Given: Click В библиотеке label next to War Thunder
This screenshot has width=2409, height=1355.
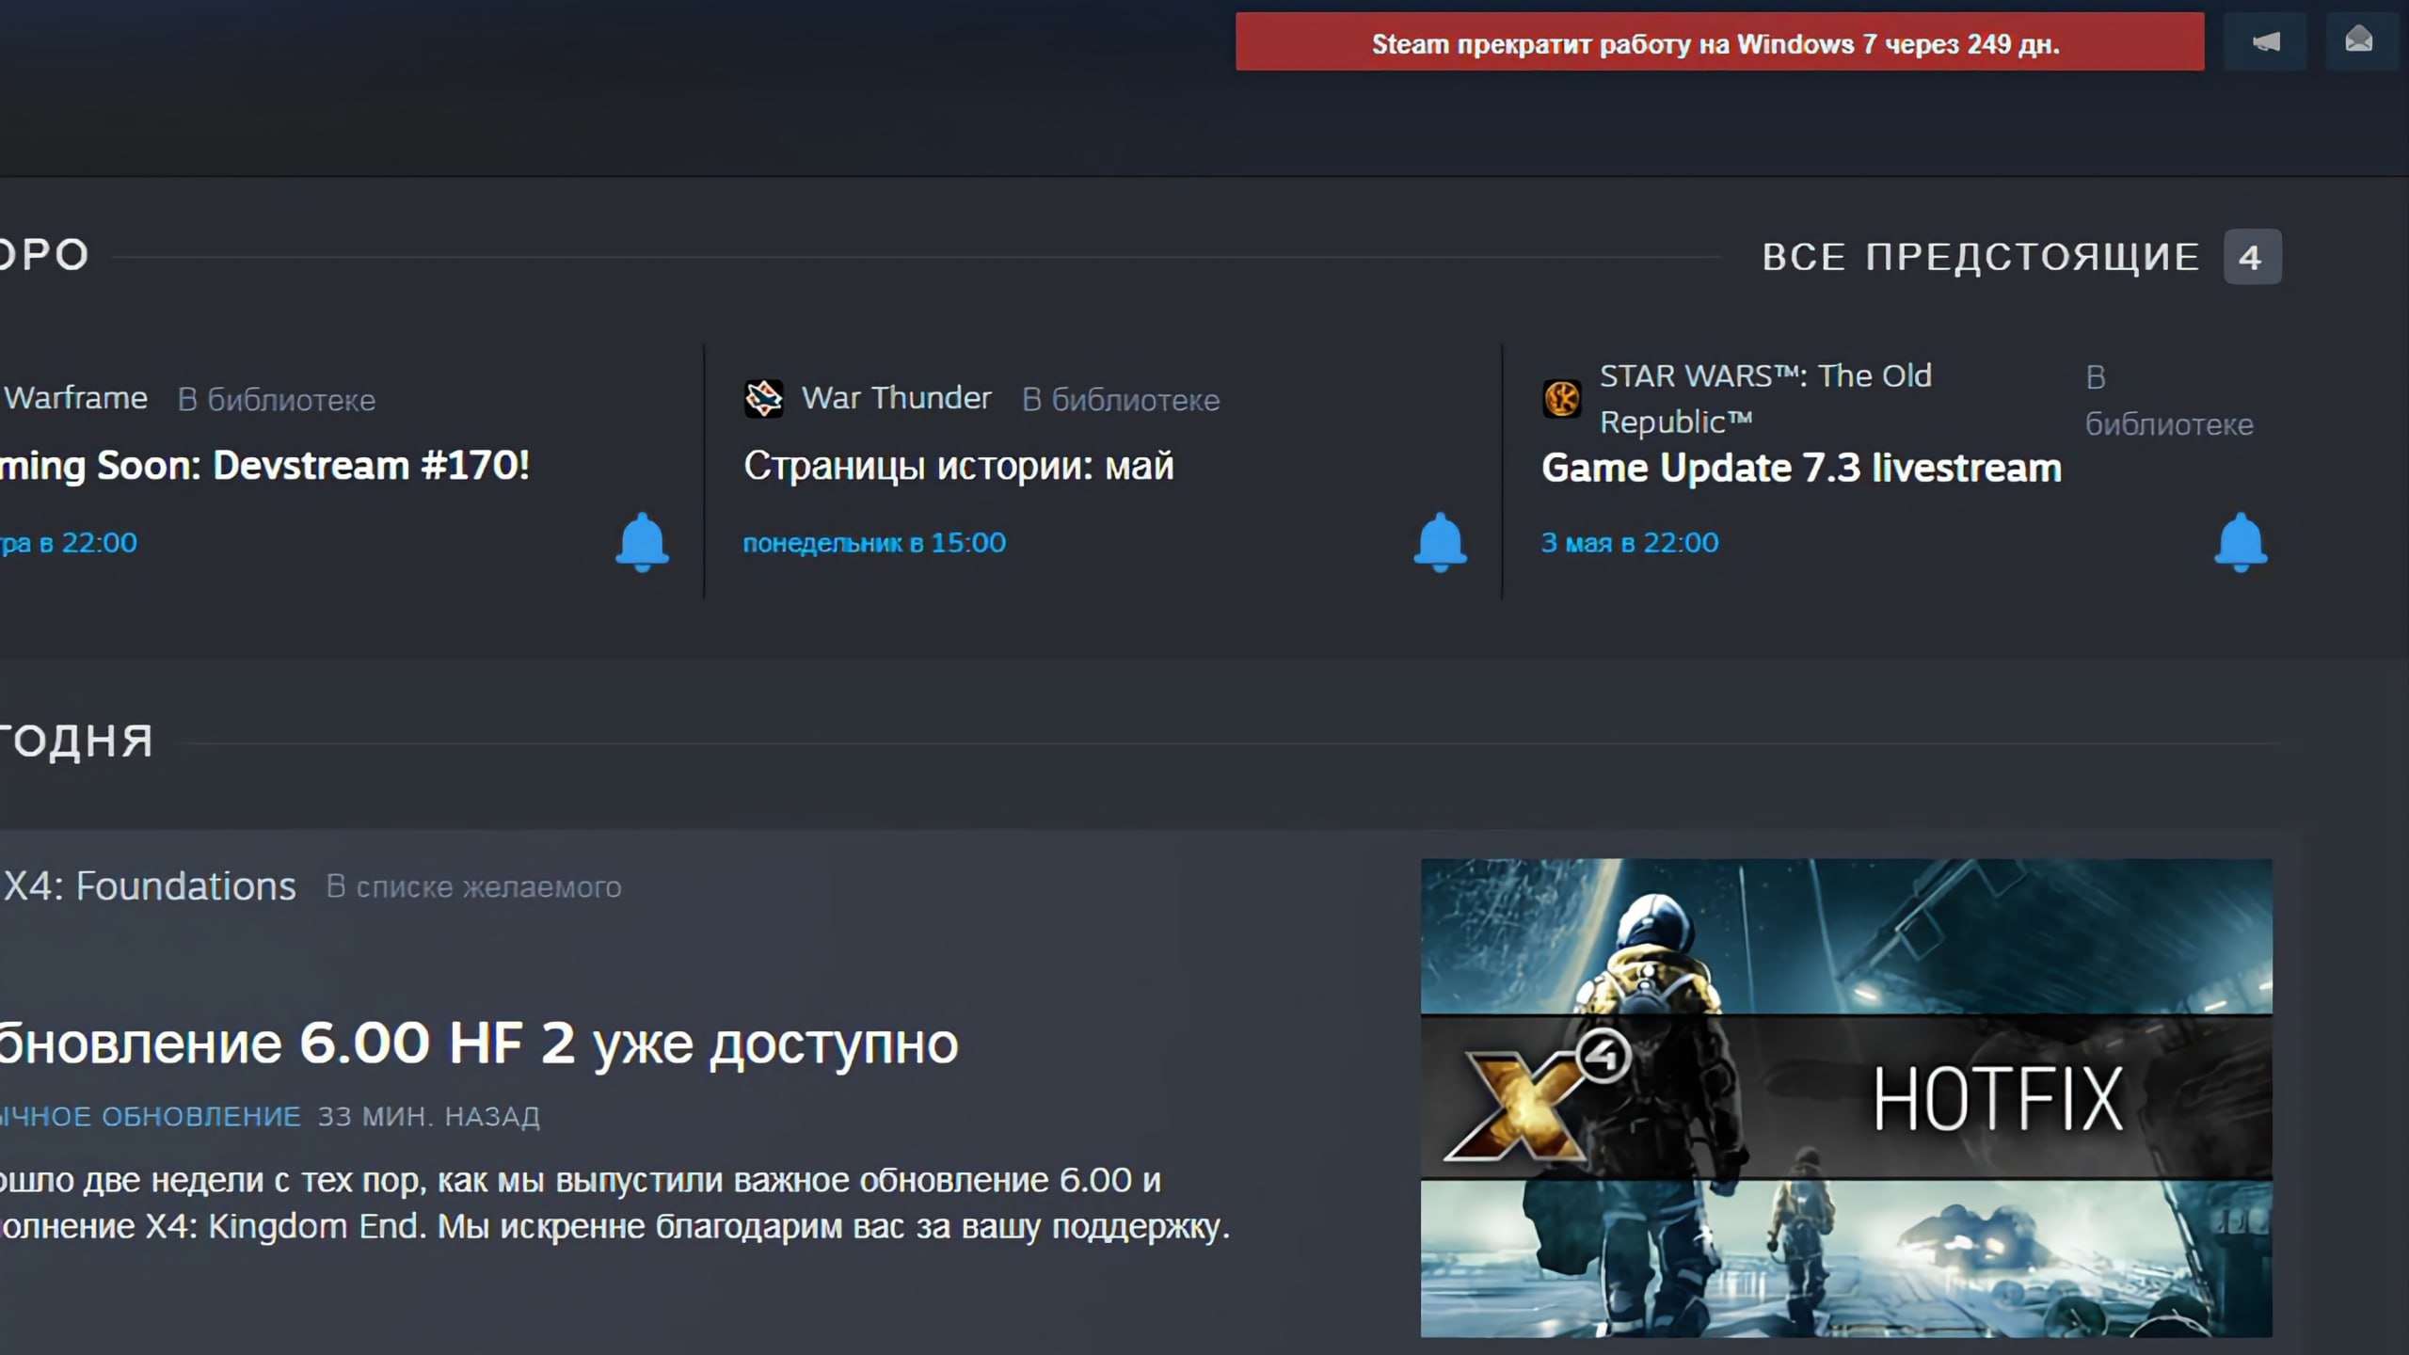Looking at the screenshot, I should tap(1121, 400).
